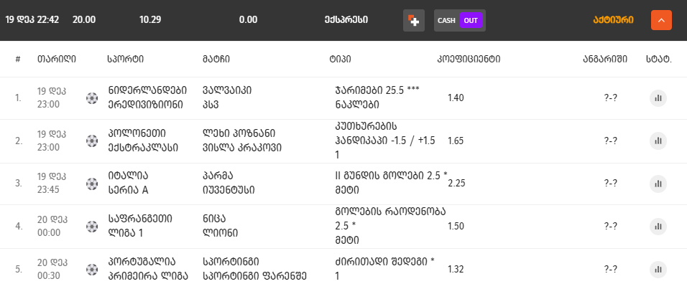Select the ნიცა ლიონი match

tap(221, 226)
